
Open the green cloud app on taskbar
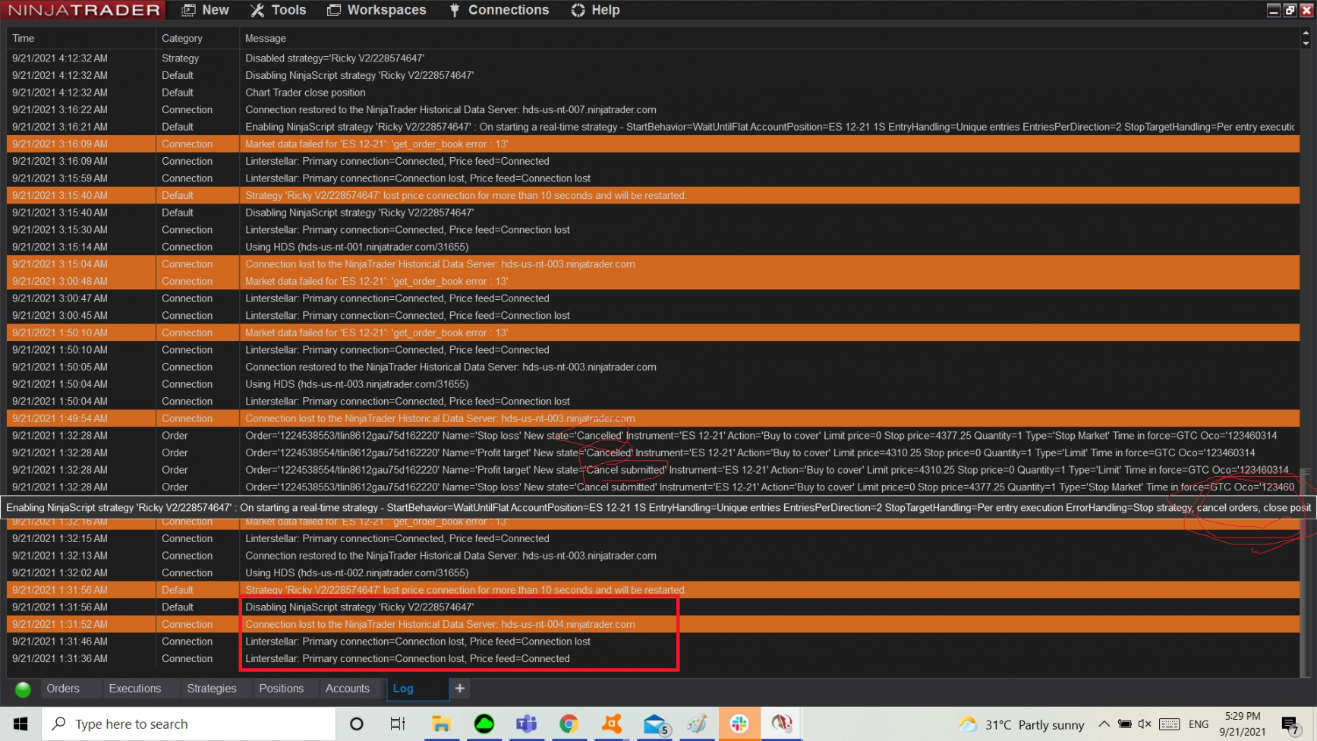(484, 724)
